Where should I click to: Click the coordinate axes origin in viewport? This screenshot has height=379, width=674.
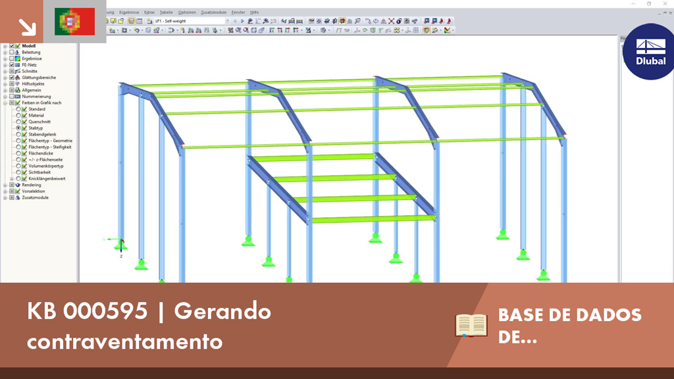tap(122, 241)
